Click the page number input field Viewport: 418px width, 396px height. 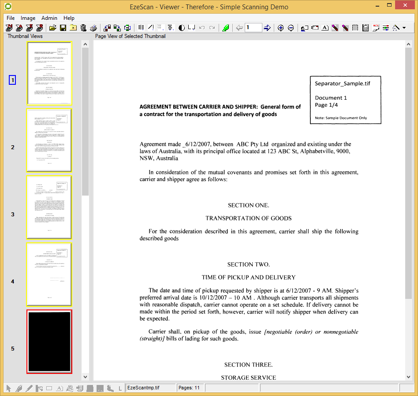click(253, 28)
